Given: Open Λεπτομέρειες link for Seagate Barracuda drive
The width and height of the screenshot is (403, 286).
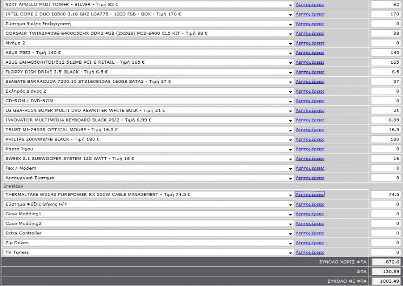Looking at the screenshot, I should 310,82.
